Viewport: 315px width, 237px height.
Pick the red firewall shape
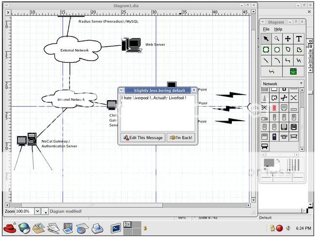tap(274, 108)
